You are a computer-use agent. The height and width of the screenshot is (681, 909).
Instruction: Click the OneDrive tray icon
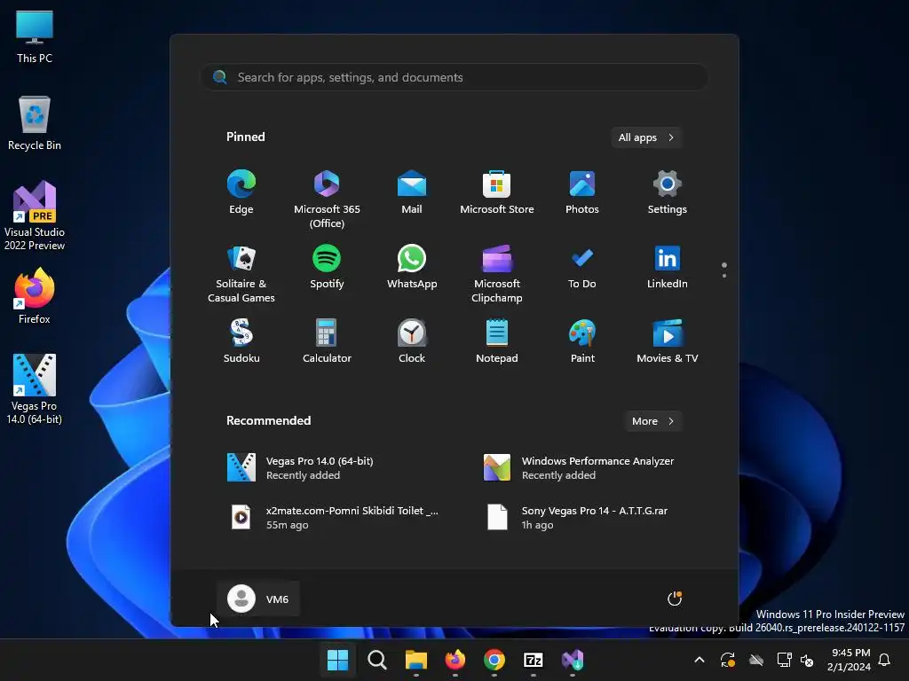756,660
